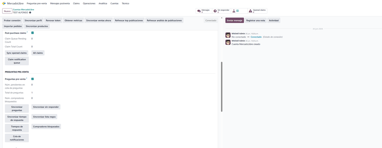The height and width of the screenshot is (148, 382).
Task: Click All claims button
Action: pyautogui.click(x=38, y=53)
